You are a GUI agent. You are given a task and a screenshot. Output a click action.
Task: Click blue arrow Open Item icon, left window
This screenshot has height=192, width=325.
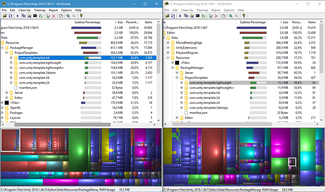[x=17, y=16]
